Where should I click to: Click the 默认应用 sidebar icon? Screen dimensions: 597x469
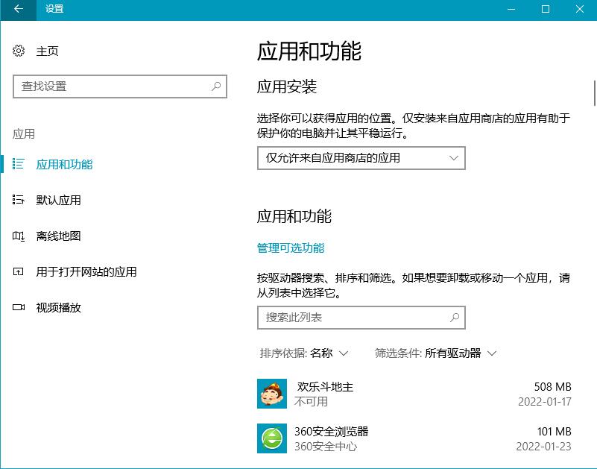click(19, 200)
